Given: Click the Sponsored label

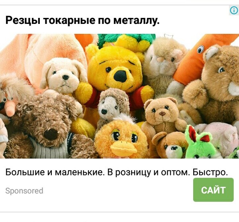Looking at the screenshot, I should click(x=24, y=191).
